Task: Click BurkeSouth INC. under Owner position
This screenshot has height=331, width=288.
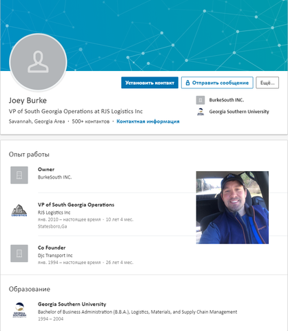Action: 54,177
